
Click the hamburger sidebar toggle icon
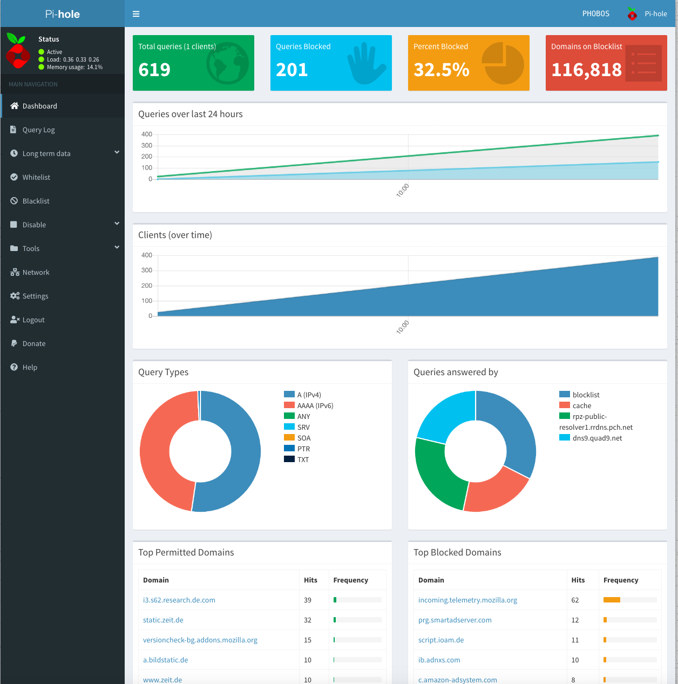coord(136,14)
